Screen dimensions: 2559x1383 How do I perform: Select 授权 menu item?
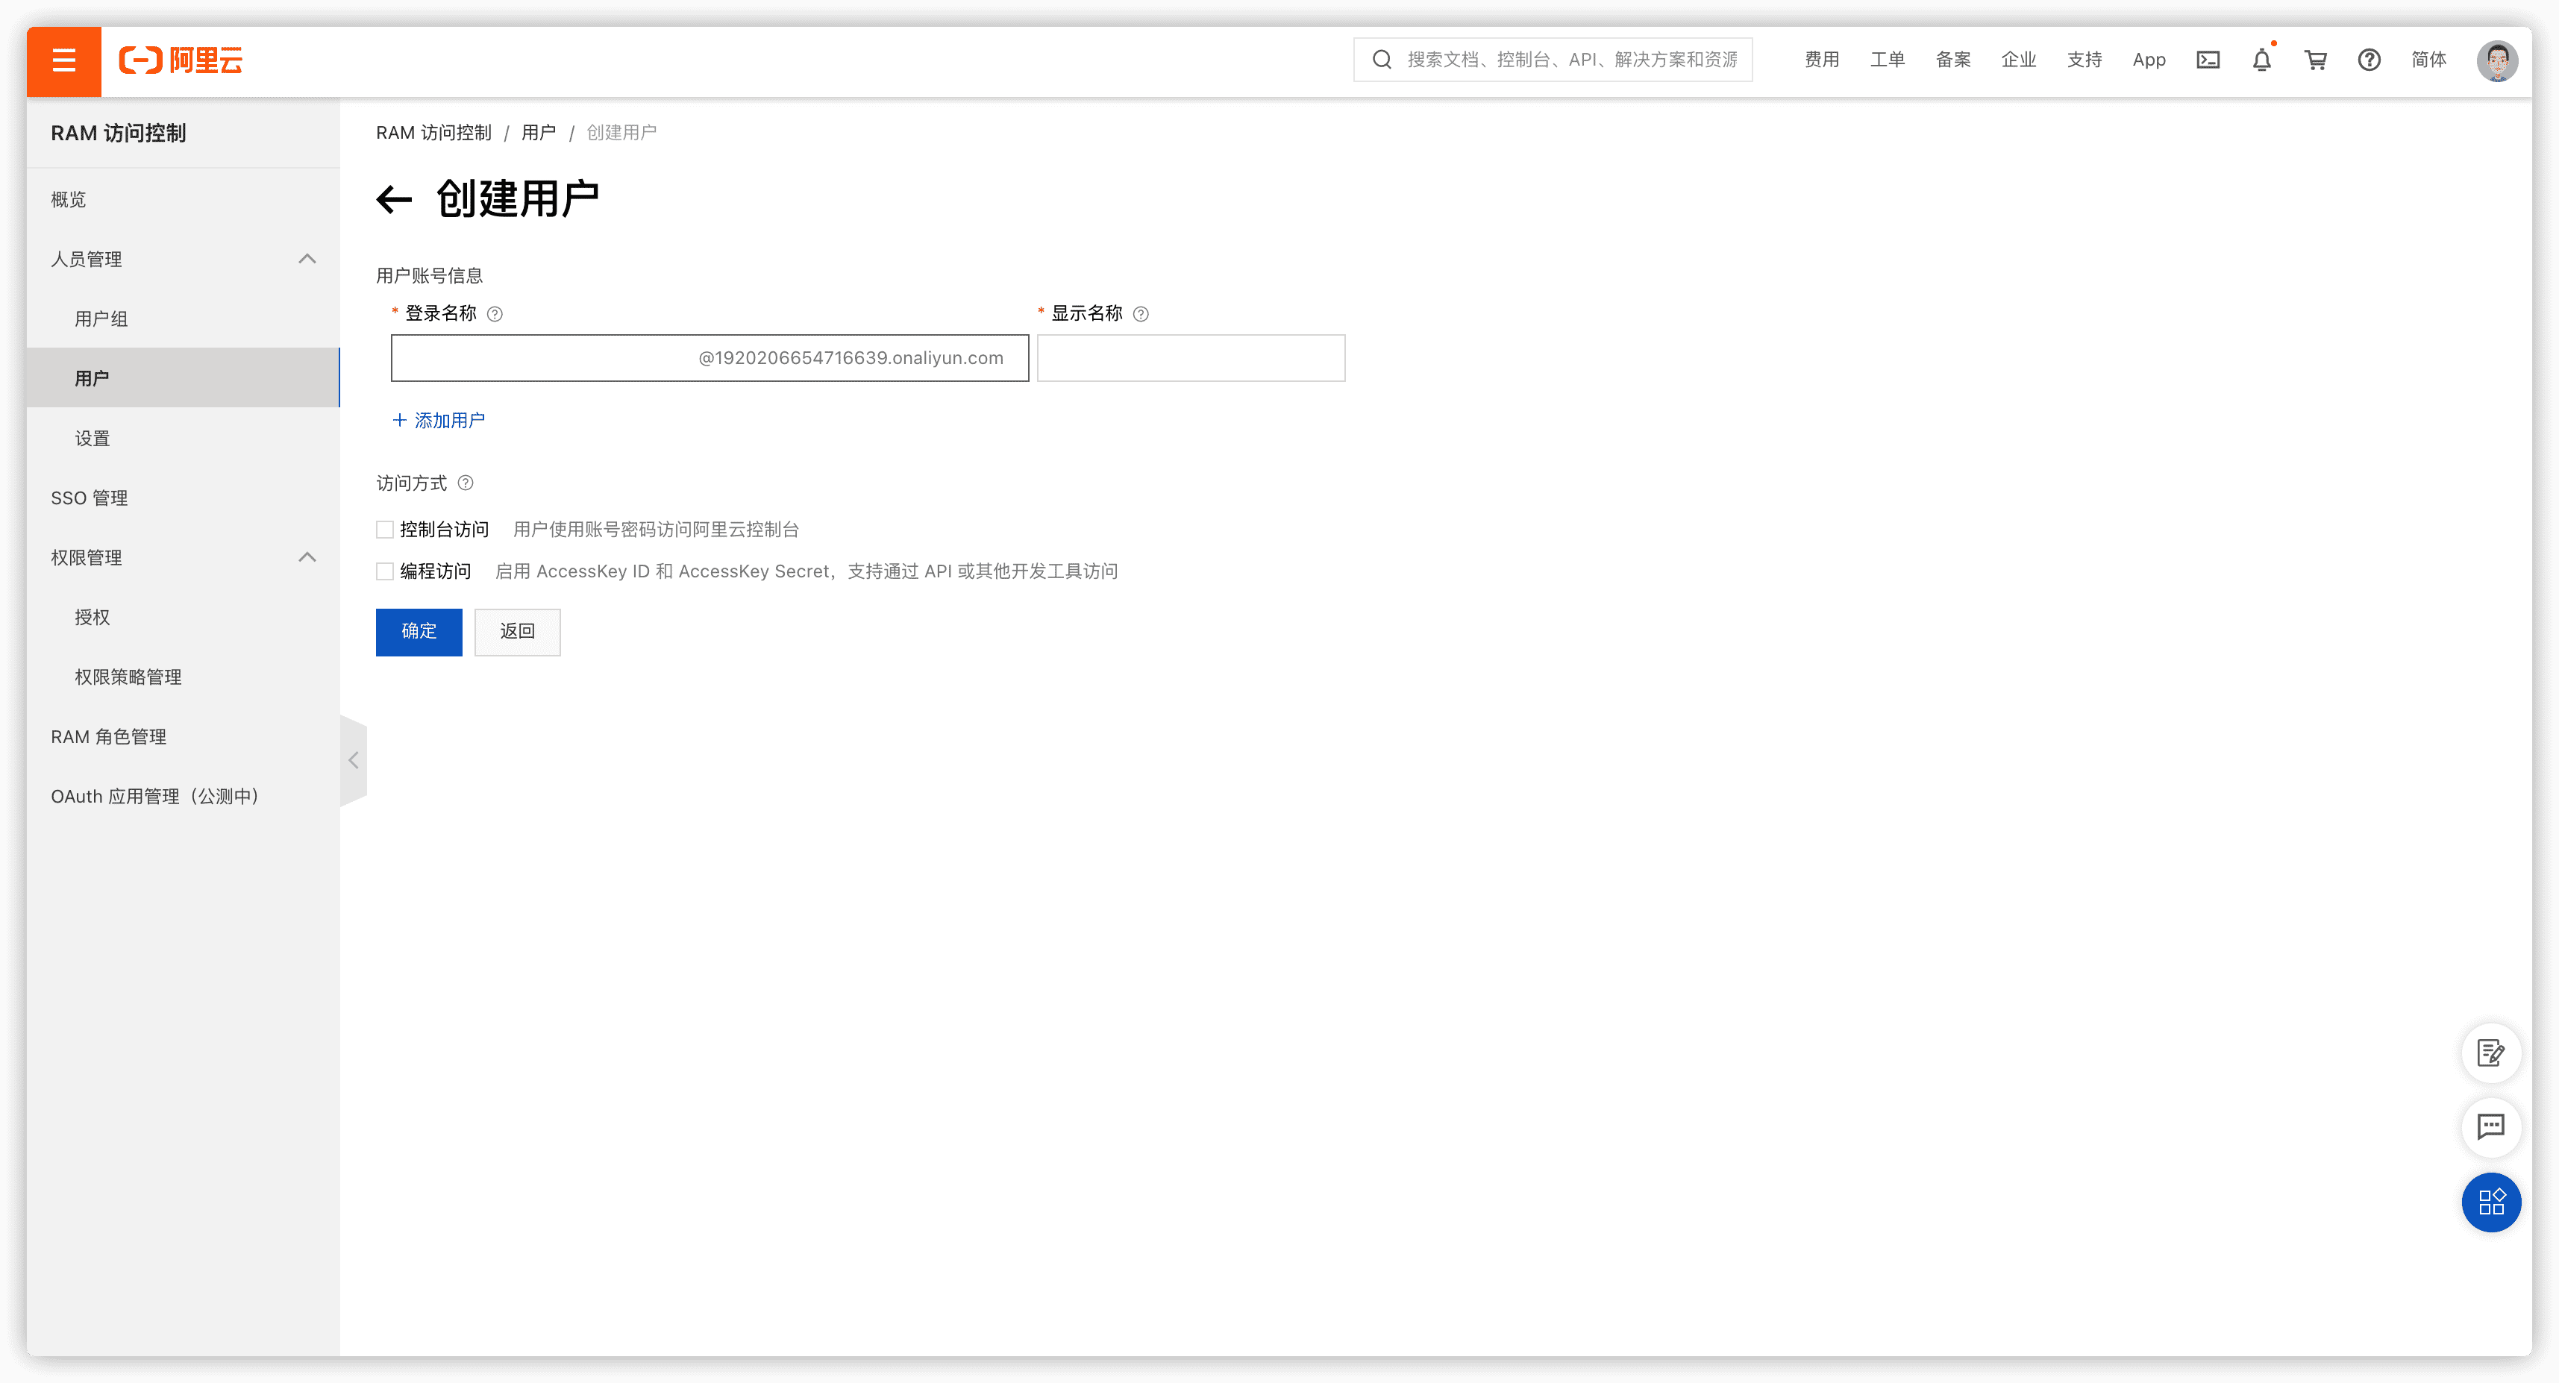tap(90, 617)
